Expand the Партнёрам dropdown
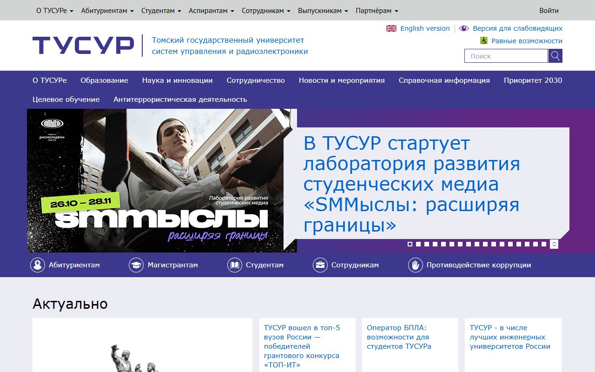595x372 pixels. click(x=377, y=10)
